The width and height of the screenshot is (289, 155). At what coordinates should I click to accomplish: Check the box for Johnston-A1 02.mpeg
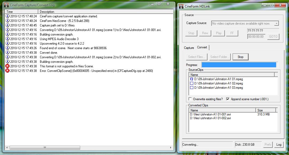point(192,83)
